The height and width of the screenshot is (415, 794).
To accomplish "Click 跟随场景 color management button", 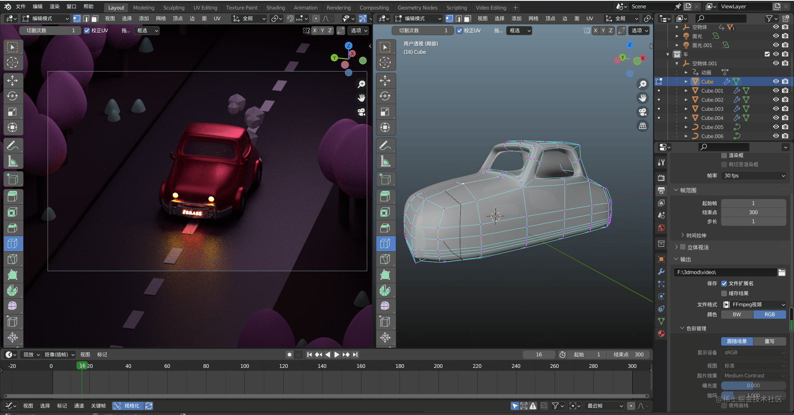I will (x=737, y=341).
